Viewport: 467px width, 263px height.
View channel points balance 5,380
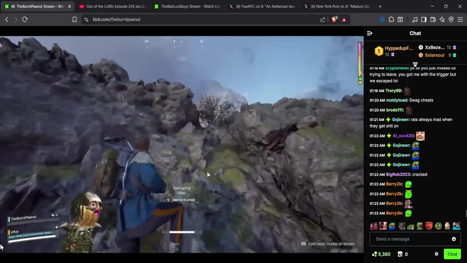381,254
